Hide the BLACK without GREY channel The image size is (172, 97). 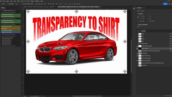137,61
